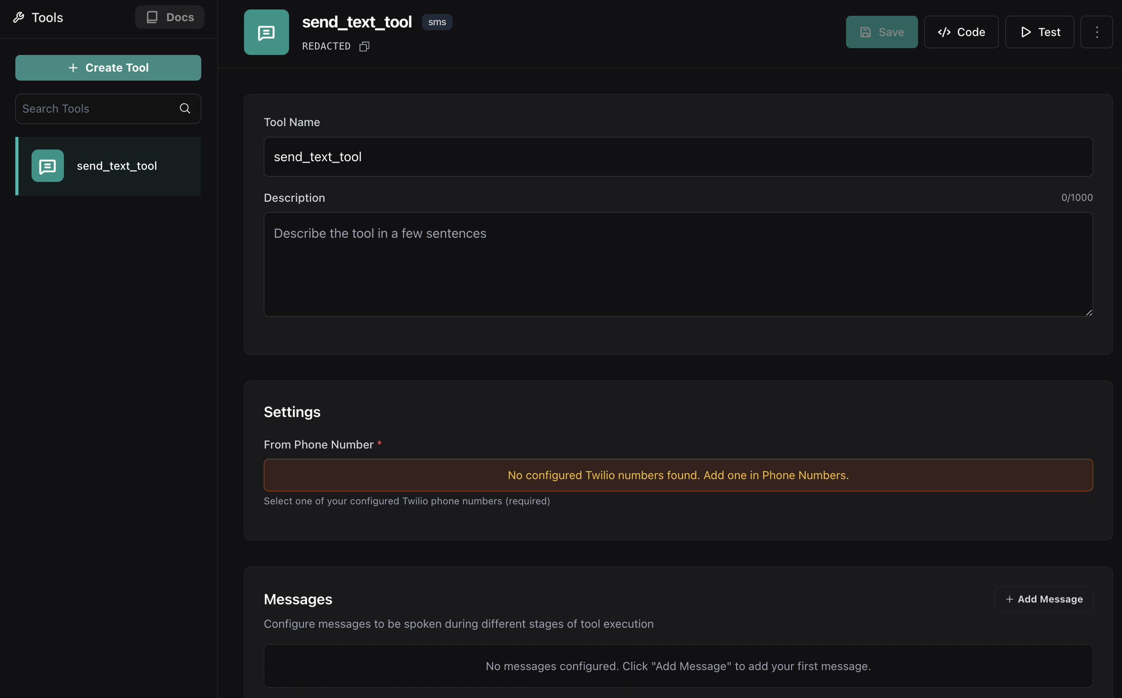Click the wrench Tools icon in the sidebar header
This screenshot has width=1122, height=698.
point(19,17)
